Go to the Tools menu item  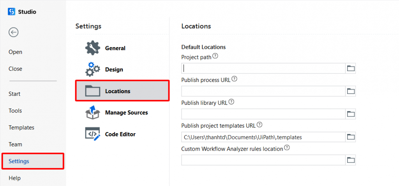click(x=15, y=111)
